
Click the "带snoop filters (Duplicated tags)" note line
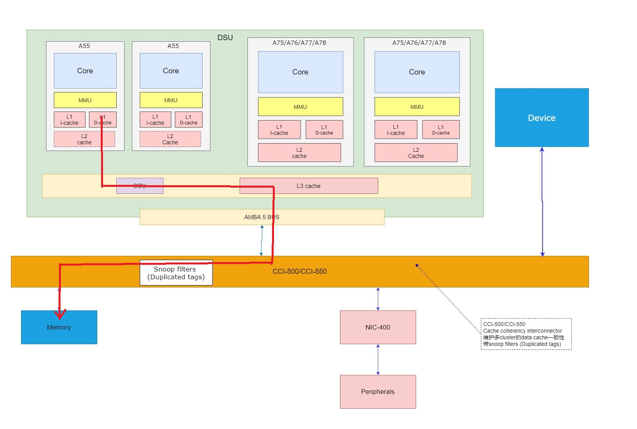pos(522,344)
